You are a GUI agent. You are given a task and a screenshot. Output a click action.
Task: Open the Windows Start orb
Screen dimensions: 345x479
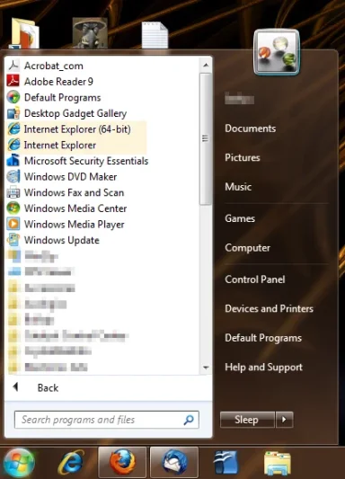[19, 463]
